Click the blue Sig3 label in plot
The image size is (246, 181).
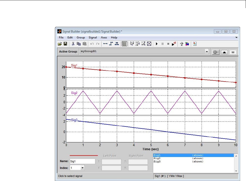tap(74, 120)
